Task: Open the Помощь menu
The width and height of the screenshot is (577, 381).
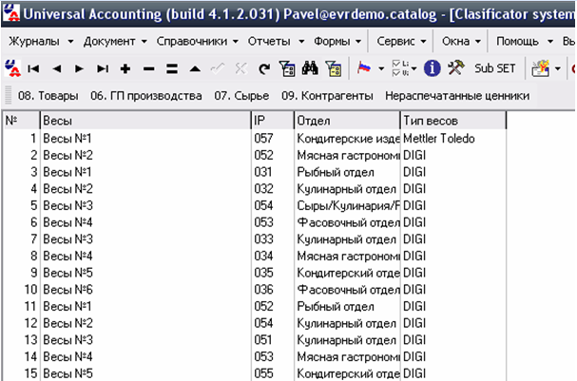Action: [x=525, y=41]
